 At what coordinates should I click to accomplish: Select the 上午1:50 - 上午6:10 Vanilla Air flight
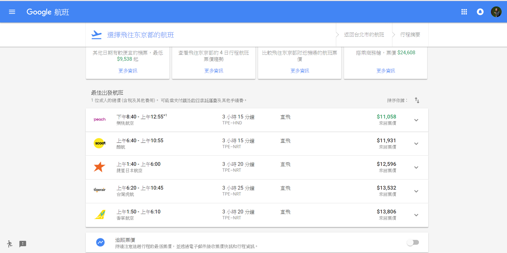point(257,215)
